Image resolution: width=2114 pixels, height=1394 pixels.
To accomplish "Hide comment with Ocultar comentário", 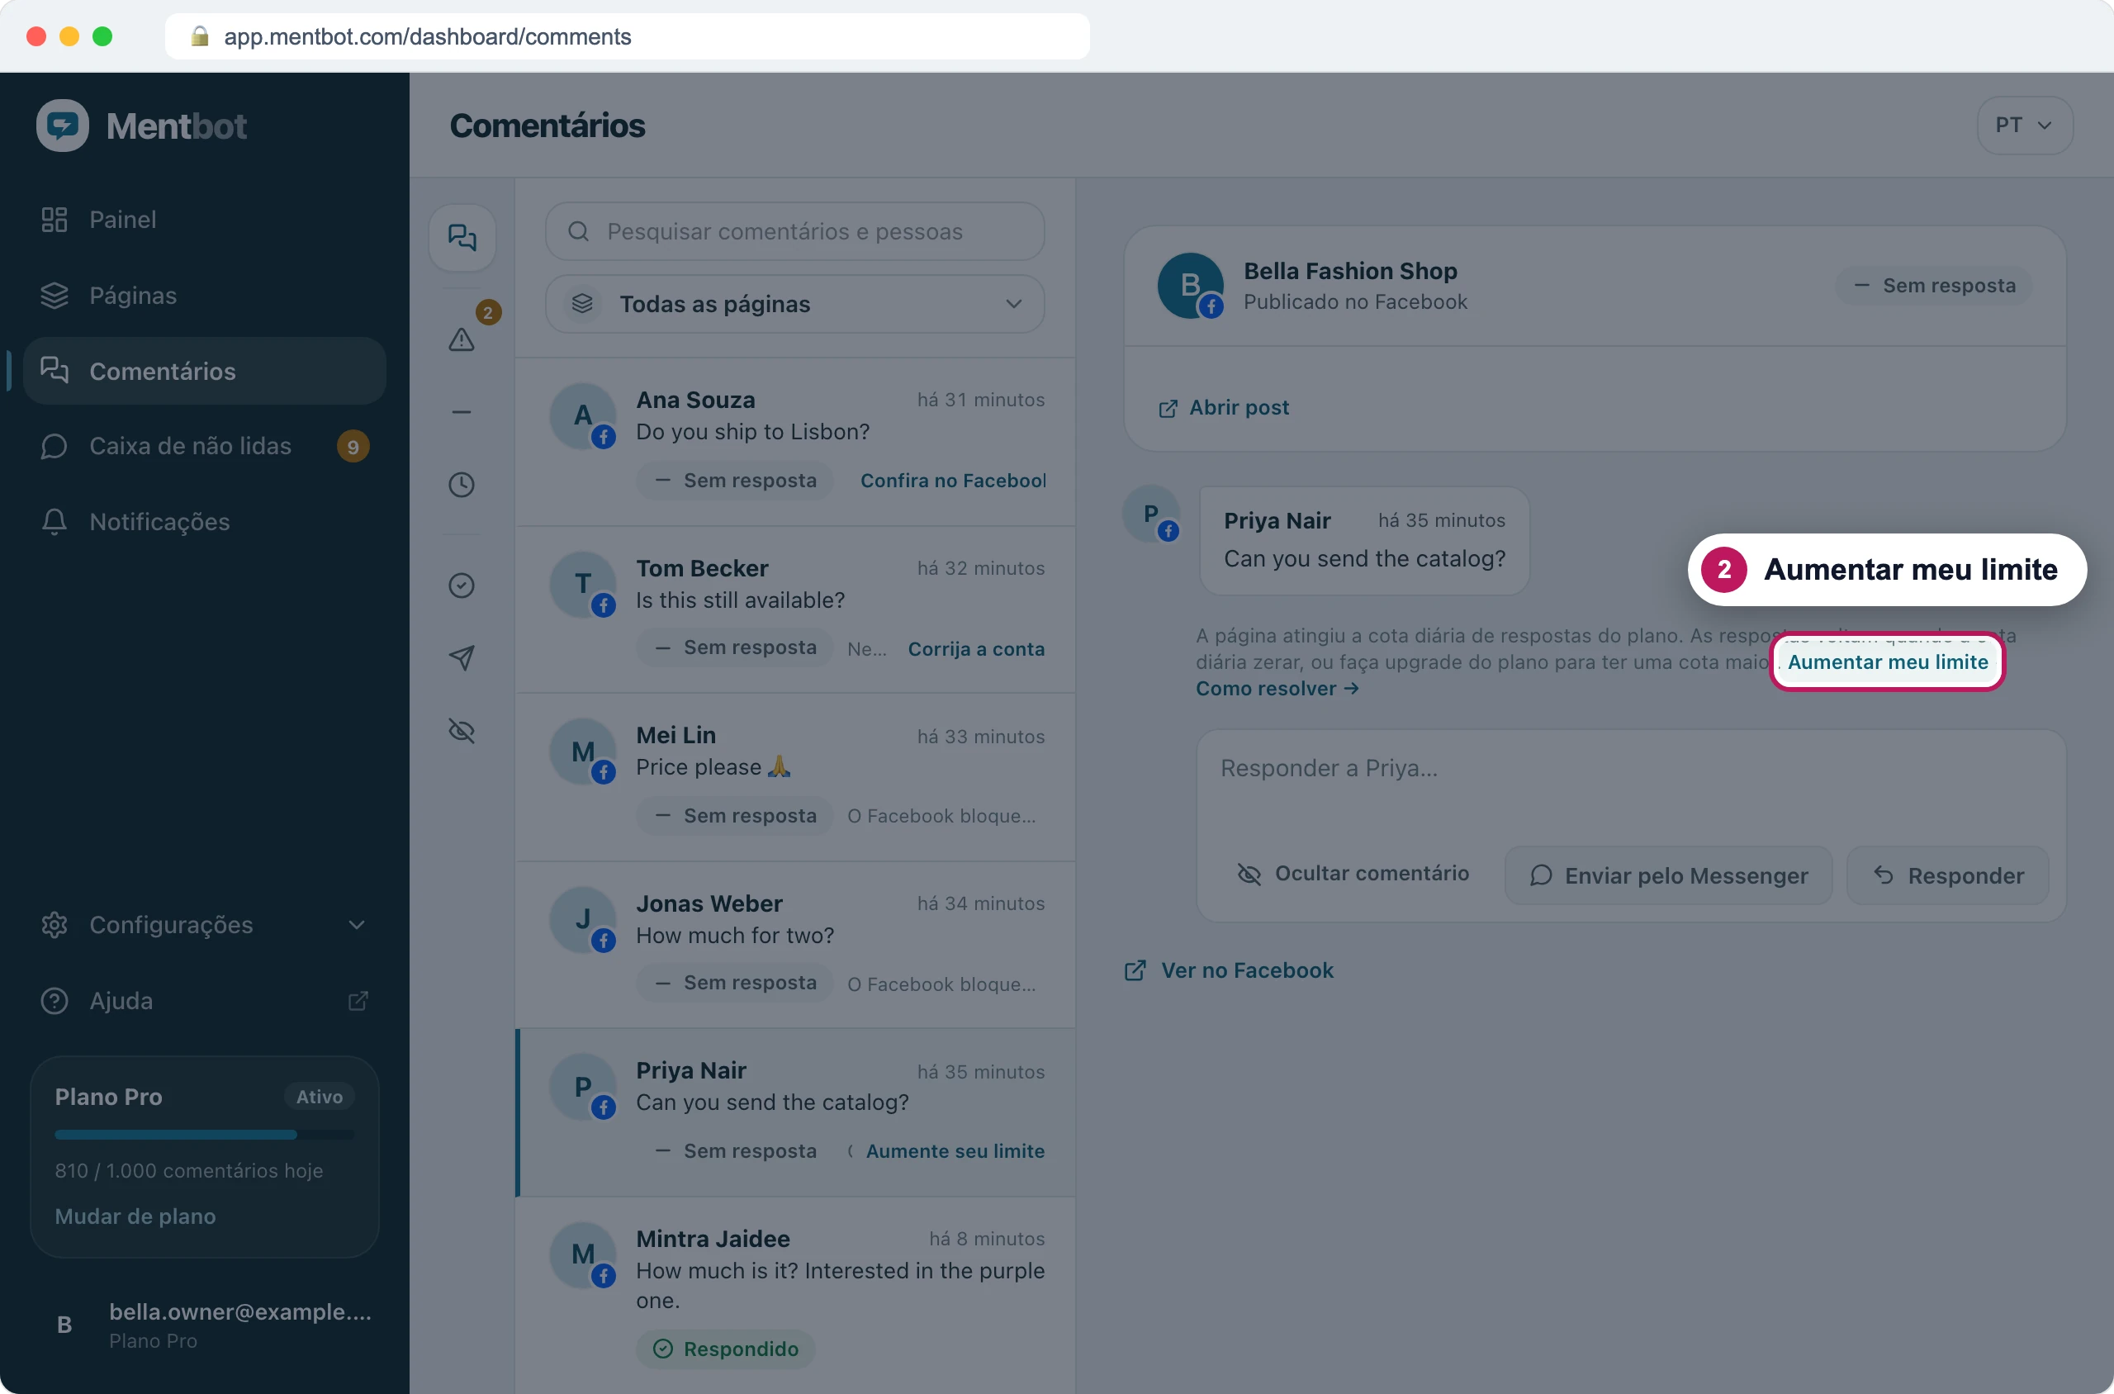I will [1353, 874].
